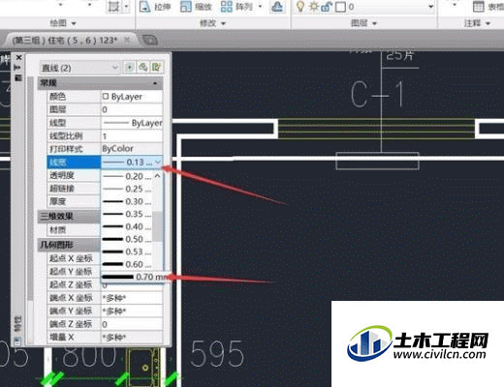Toggle the layer on/off light bulb icon
The height and width of the screenshot is (387, 504).
coord(300,7)
